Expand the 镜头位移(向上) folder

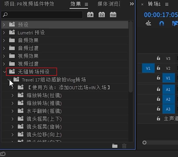(x=12, y=135)
